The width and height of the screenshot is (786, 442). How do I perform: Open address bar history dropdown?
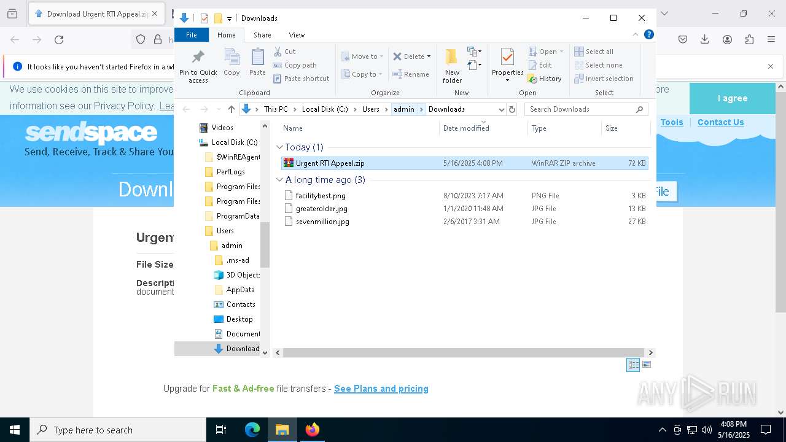(501, 109)
